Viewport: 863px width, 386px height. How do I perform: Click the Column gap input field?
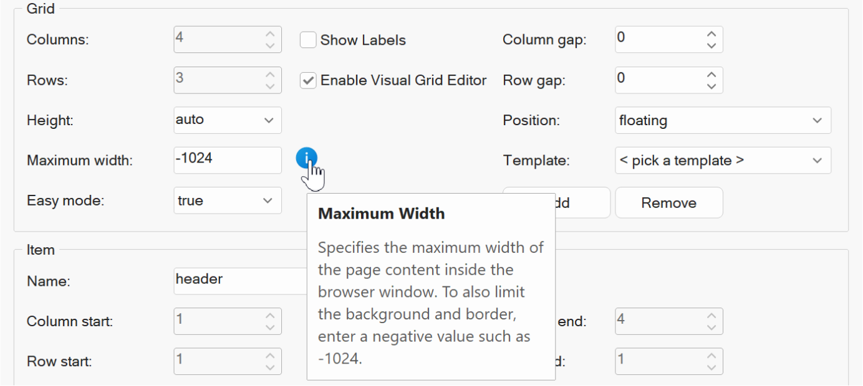coord(658,39)
